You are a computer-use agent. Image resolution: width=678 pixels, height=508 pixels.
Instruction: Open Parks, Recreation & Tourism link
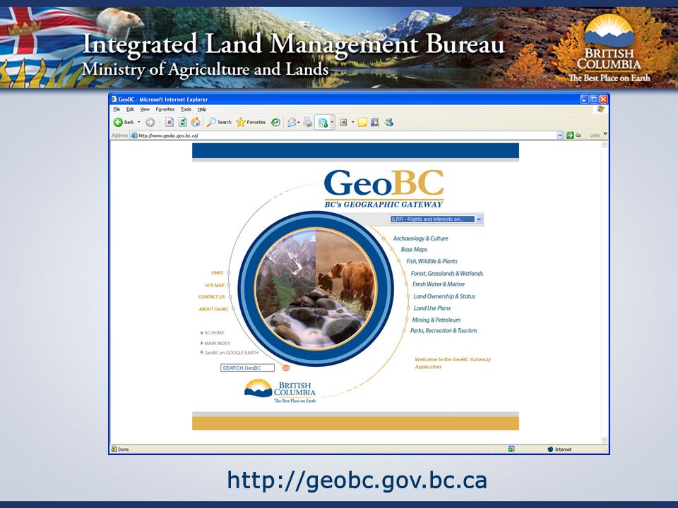pyautogui.click(x=444, y=331)
